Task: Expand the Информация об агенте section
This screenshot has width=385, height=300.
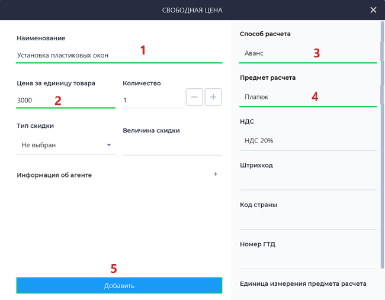Action: click(x=216, y=174)
